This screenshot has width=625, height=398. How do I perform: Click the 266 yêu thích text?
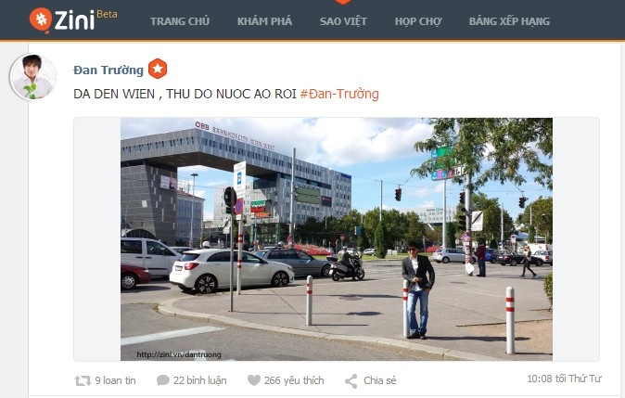coord(294,380)
